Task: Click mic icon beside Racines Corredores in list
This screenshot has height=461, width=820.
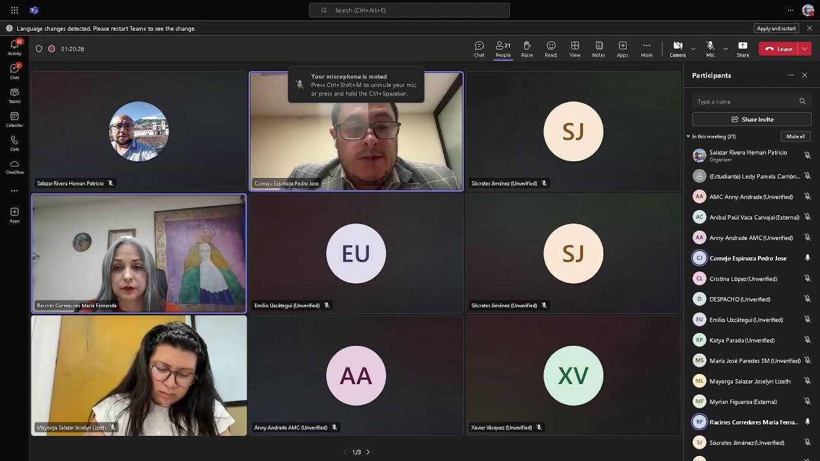Action: click(x=807, y=422)
